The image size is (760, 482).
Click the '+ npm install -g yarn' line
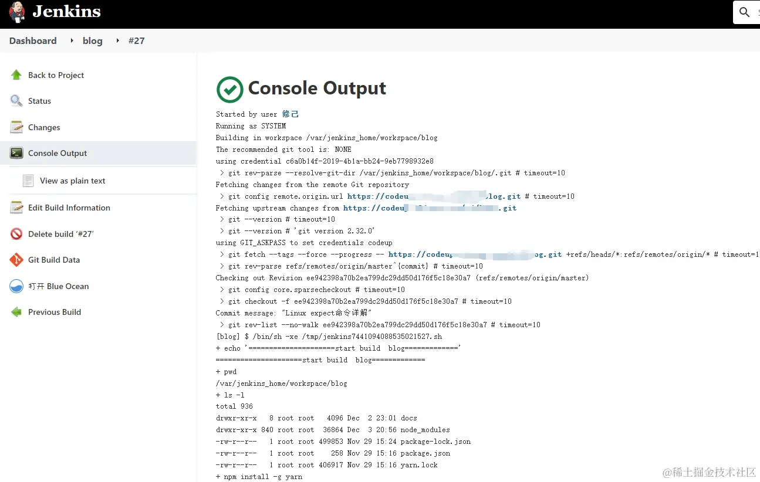259,477
